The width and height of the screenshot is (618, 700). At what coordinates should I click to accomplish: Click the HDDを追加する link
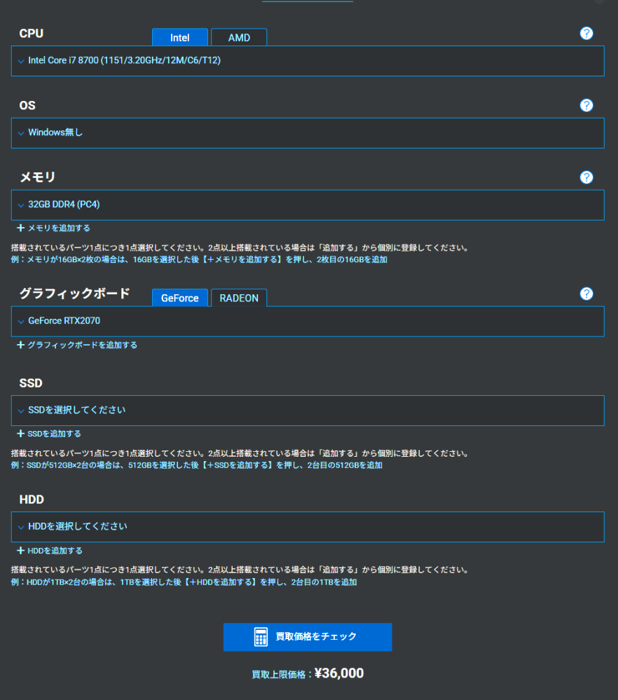point(55,551)
